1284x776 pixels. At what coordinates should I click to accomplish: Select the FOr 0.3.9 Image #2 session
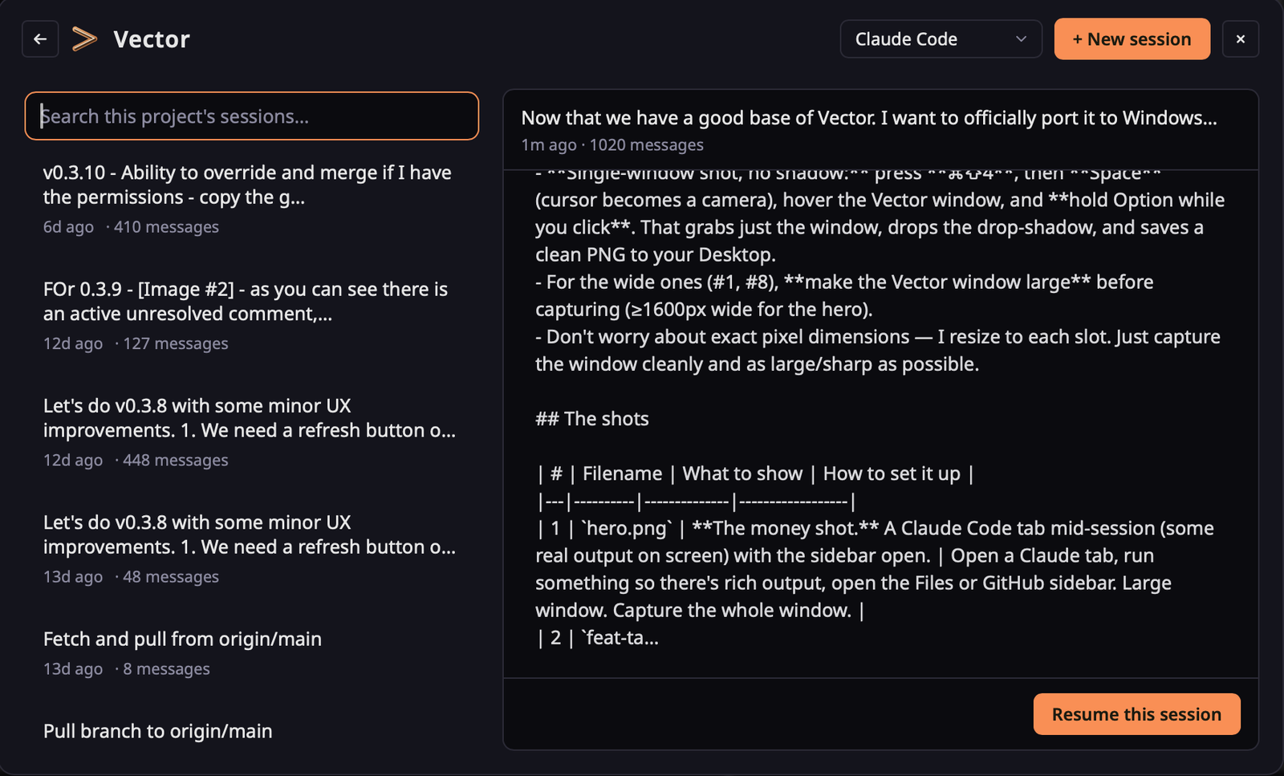pos(251,315)
